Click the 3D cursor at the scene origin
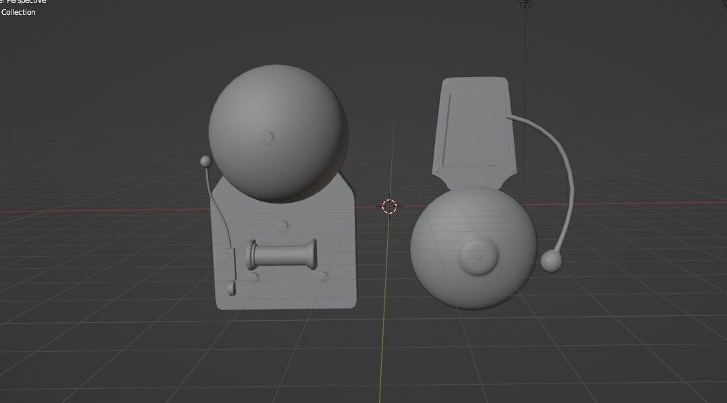The width and height of the screenshot is (727, 403). click(x=390, y=207)
